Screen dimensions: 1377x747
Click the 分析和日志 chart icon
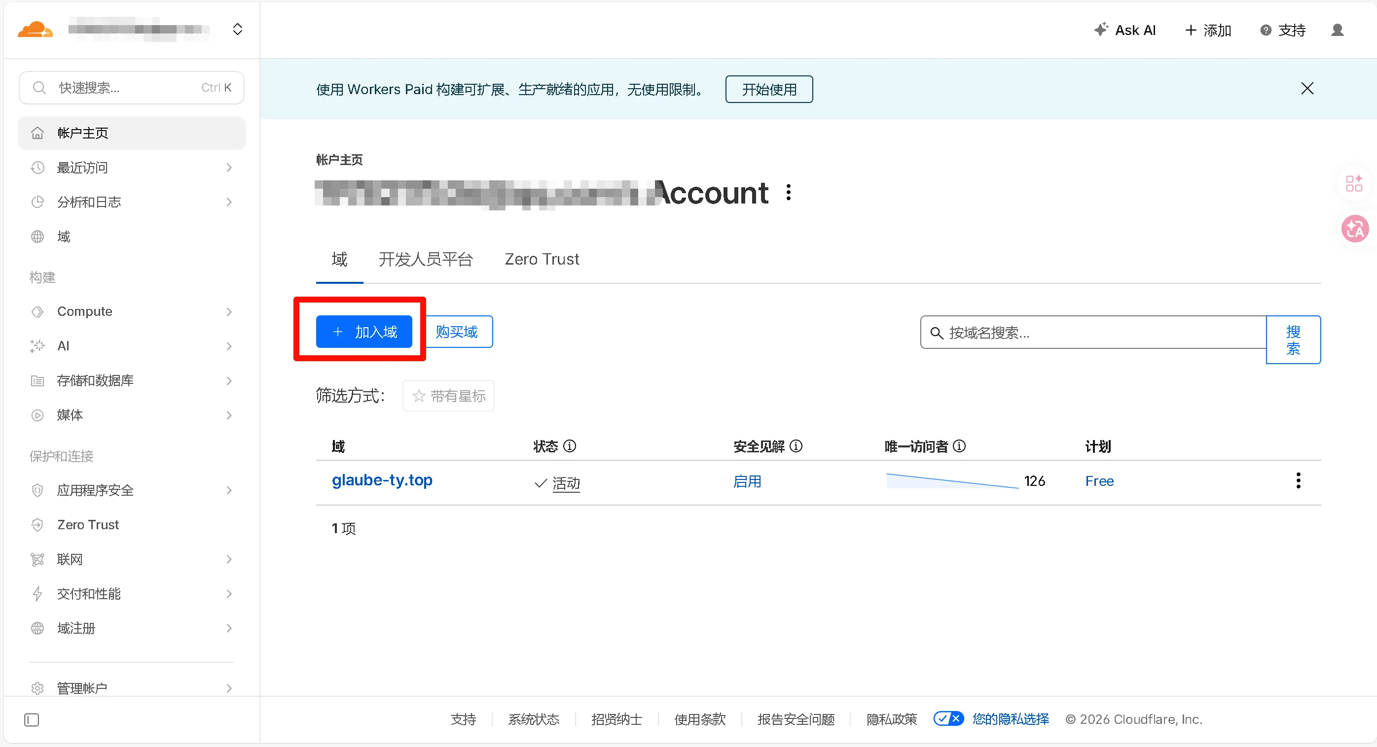(x=37, y=202)
